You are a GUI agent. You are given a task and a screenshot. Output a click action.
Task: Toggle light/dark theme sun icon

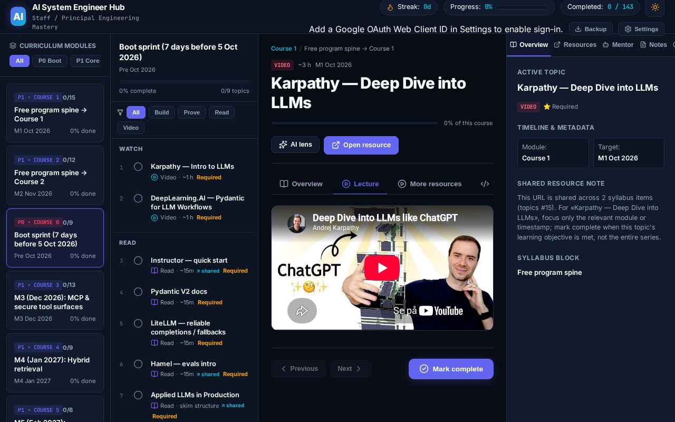(655, 7)
